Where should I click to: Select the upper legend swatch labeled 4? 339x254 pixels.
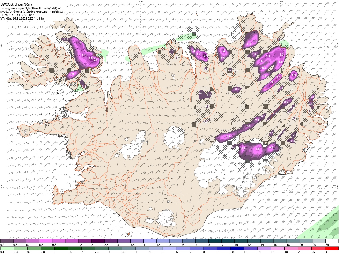tap(150, 241)
